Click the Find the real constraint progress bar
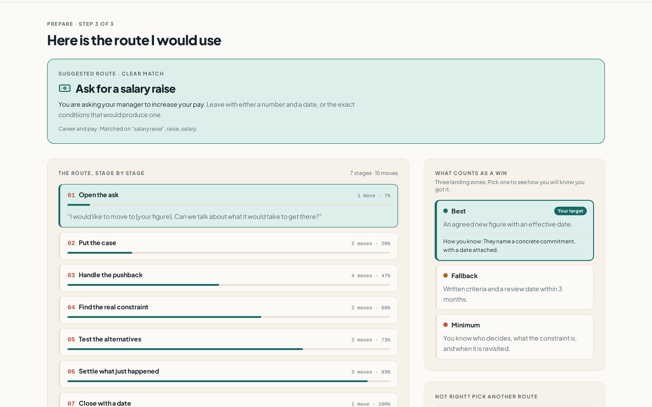This screenshot has width=652, height=407. 229,317
